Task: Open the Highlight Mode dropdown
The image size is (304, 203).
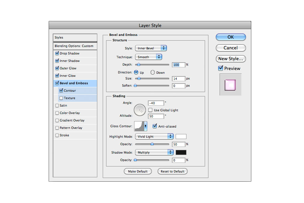Action: 154,136
